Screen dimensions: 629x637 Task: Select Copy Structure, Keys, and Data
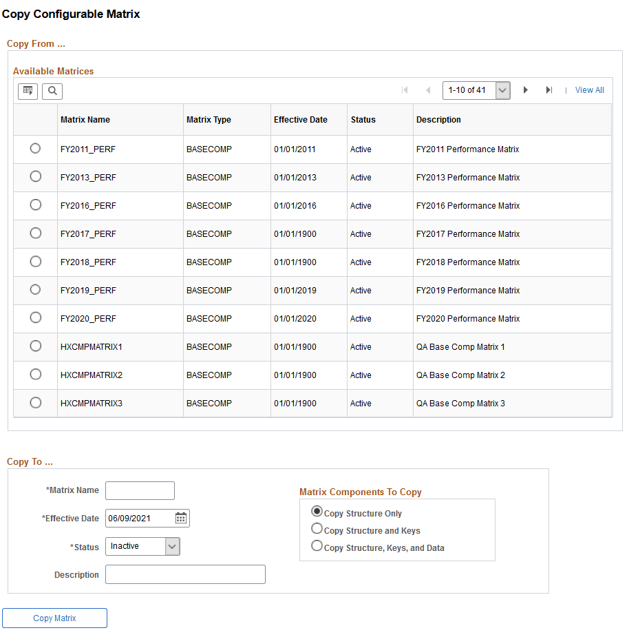pyautogui.click(x=317, y=545)
